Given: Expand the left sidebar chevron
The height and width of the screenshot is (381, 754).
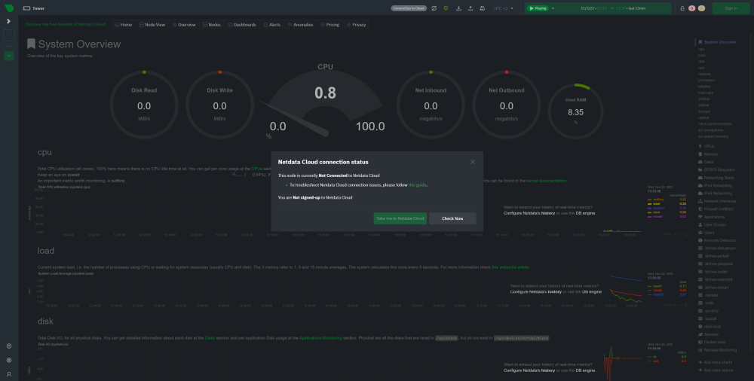Looking at the screenshot, I should [x=8, y=21].
